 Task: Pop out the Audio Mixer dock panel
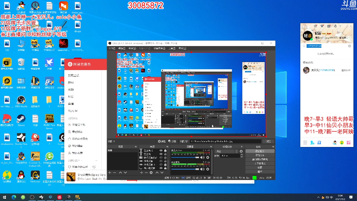pyautogui.click(x=211, y=147)
